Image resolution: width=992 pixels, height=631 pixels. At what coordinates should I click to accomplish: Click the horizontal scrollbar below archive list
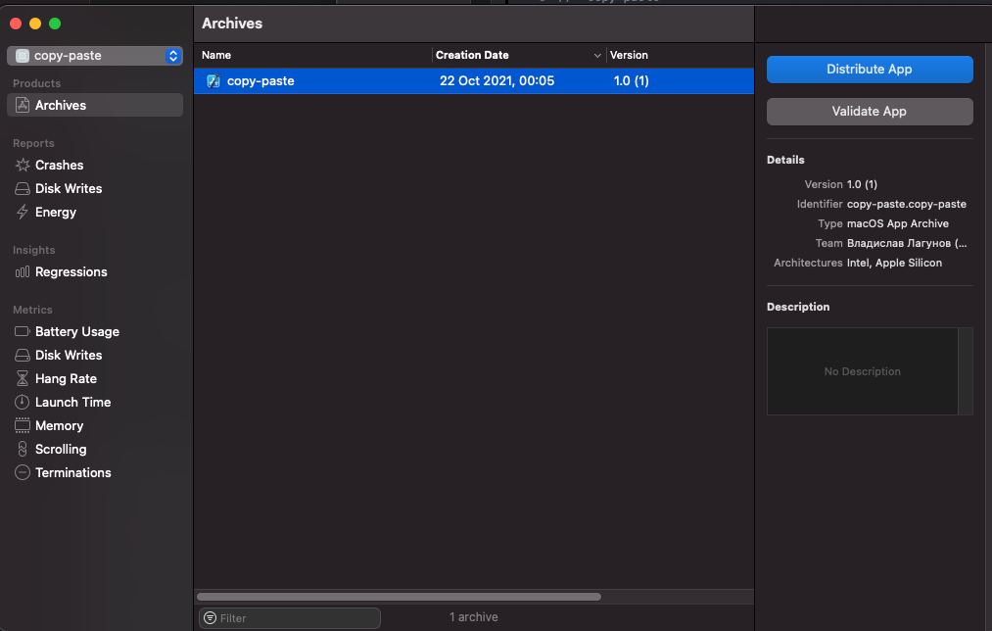(x=399, y=597)
